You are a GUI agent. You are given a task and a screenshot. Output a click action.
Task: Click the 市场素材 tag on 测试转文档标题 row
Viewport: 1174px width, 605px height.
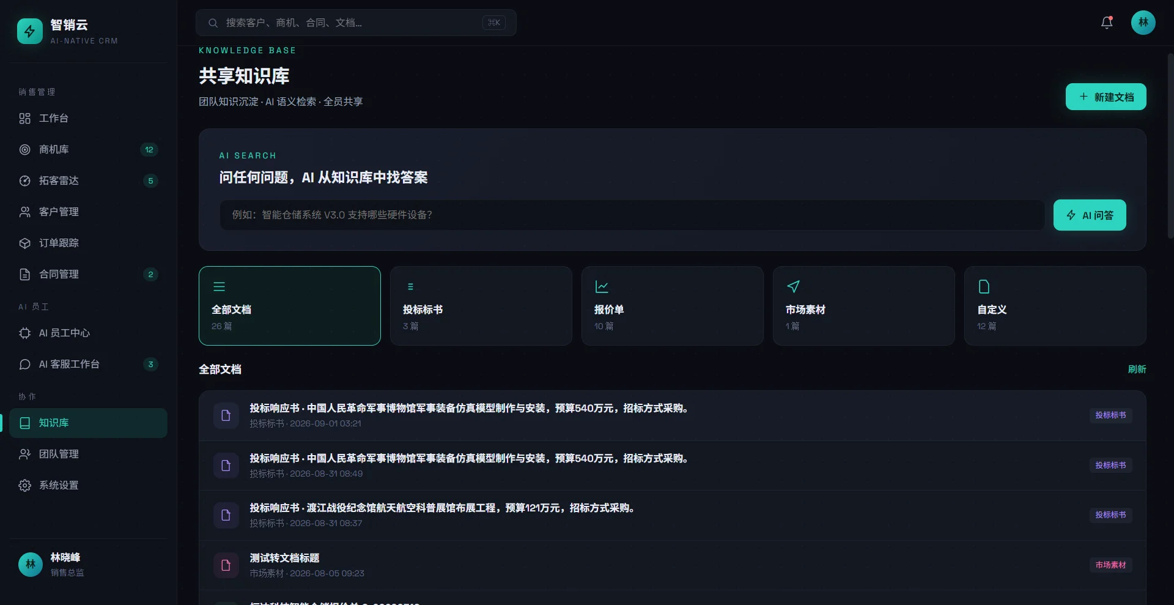coord(1110,565)
